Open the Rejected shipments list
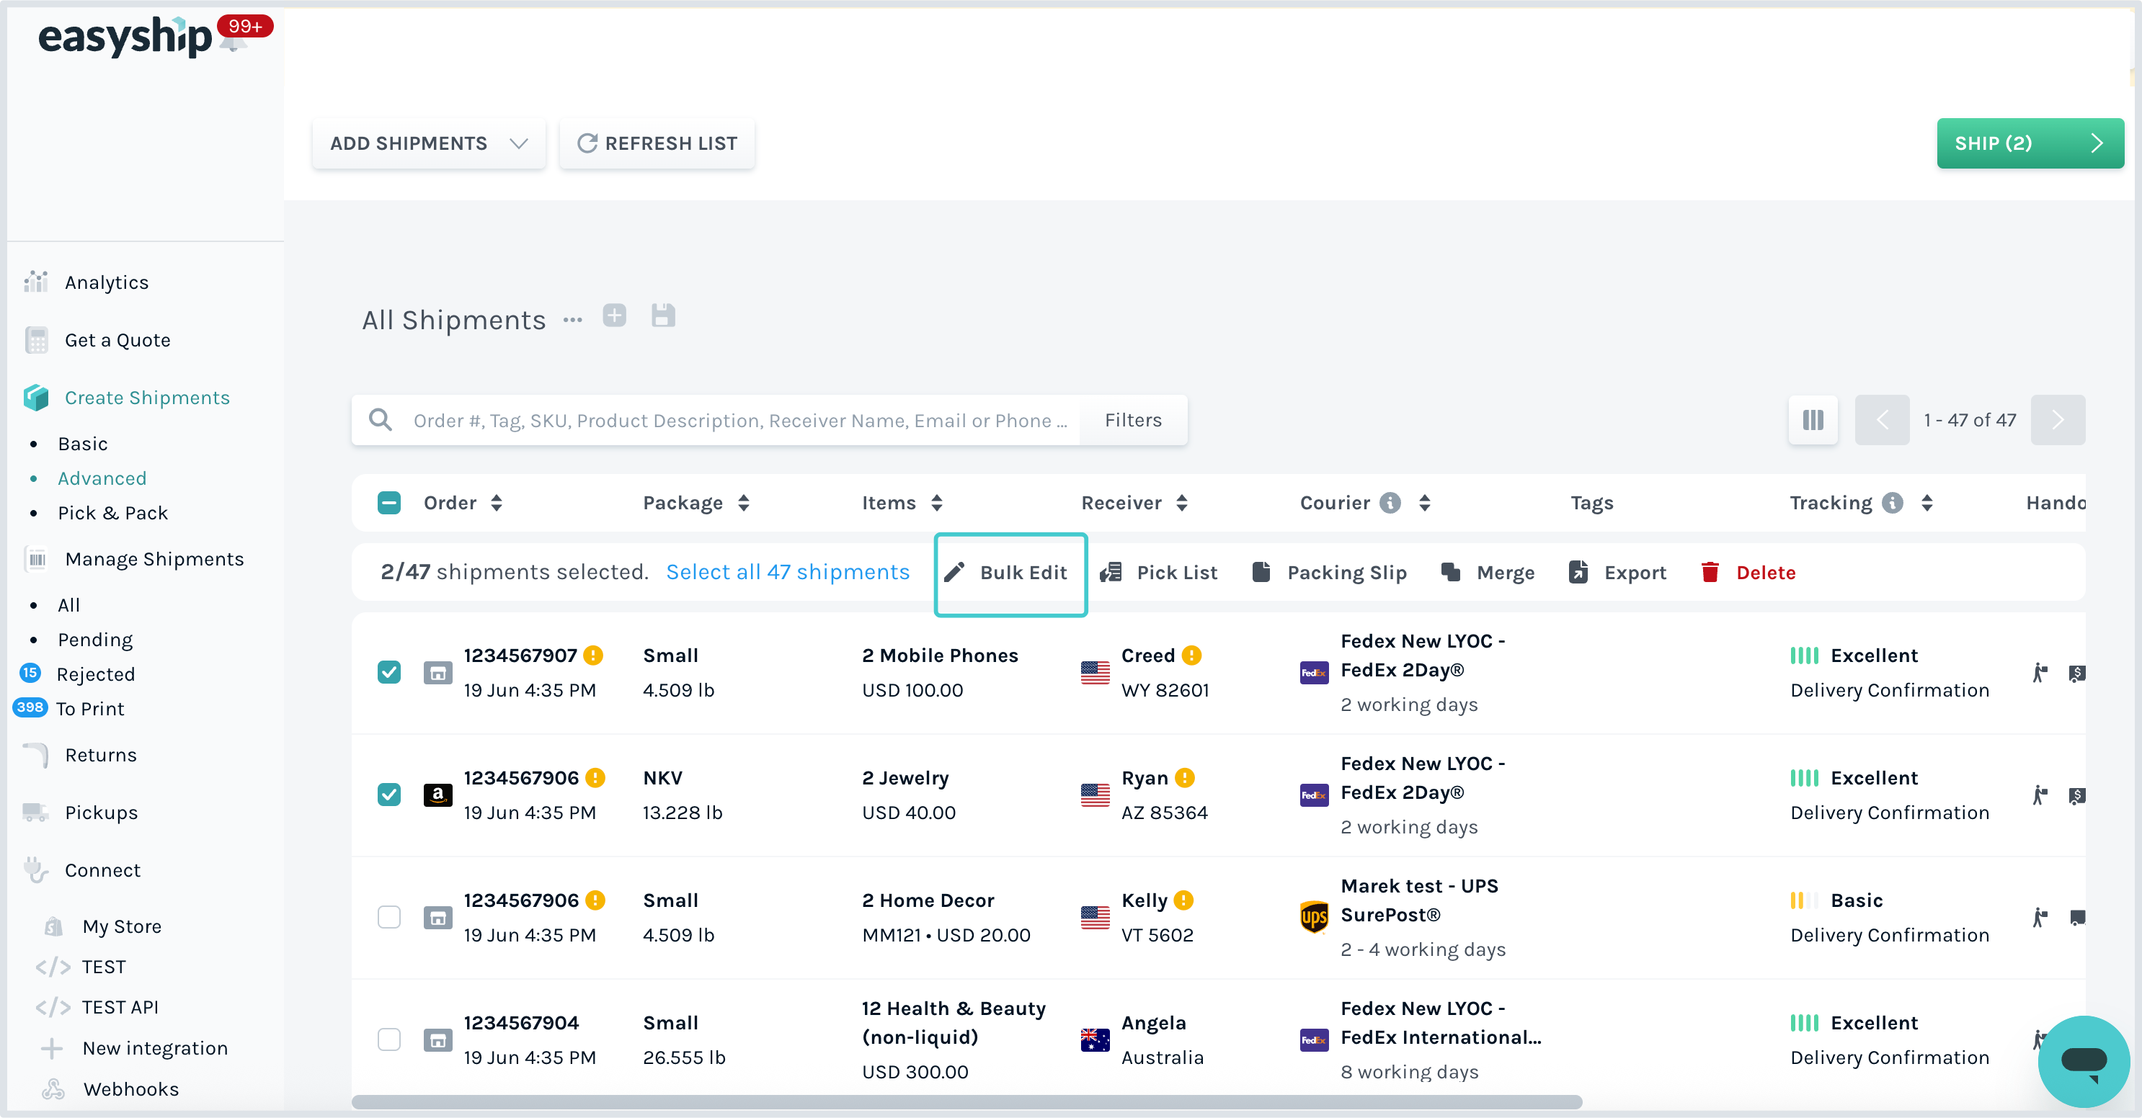The width and height of the screenshot is (2142, 1118). coord(96,674)
